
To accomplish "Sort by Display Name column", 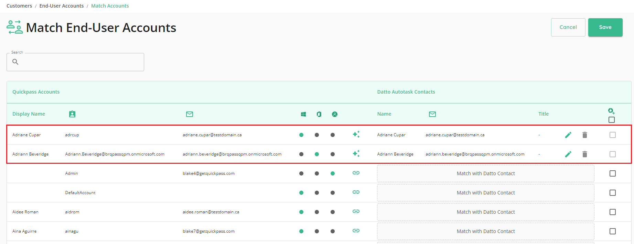I will pyautogui.click(x=29, y=114).
